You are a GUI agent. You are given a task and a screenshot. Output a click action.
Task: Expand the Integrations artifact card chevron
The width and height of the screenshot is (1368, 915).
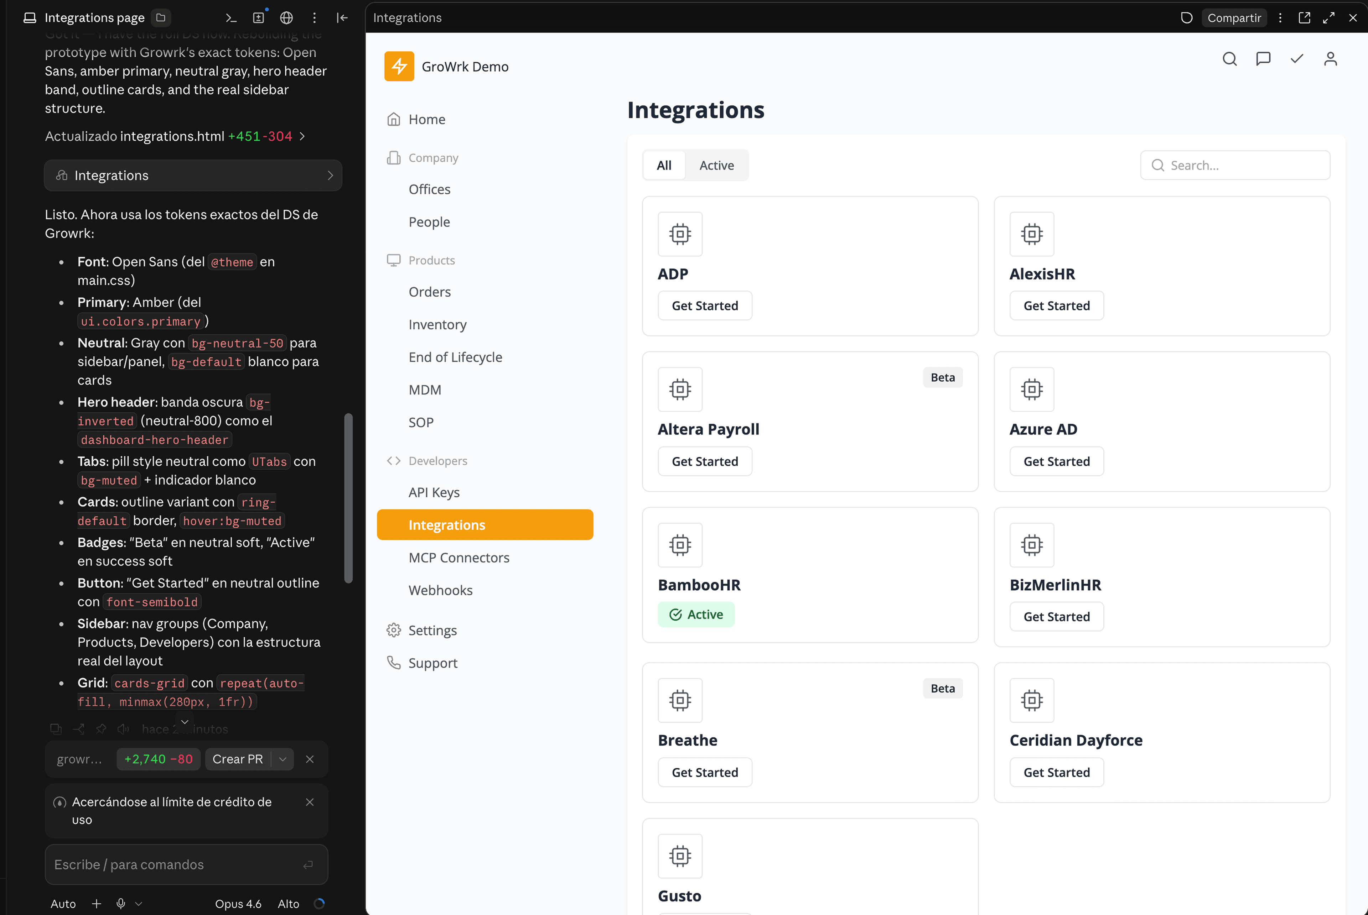point(331,176)
